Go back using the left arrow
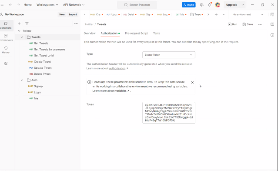Image resolution: width=278 pixels, height=171 pixels. (x=10, y=5)
